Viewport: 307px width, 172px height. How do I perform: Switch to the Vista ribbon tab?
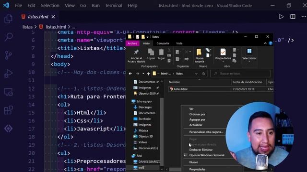click(179, 43)
